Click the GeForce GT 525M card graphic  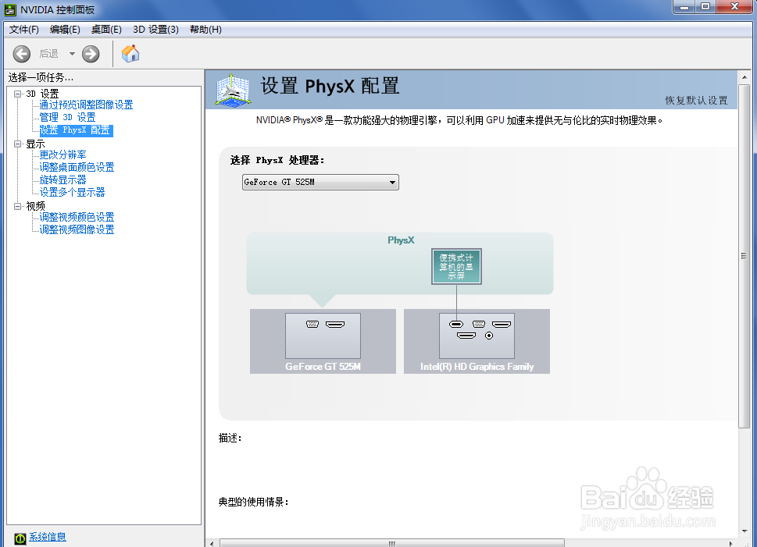pyautogui.click(x=323, y=341)
